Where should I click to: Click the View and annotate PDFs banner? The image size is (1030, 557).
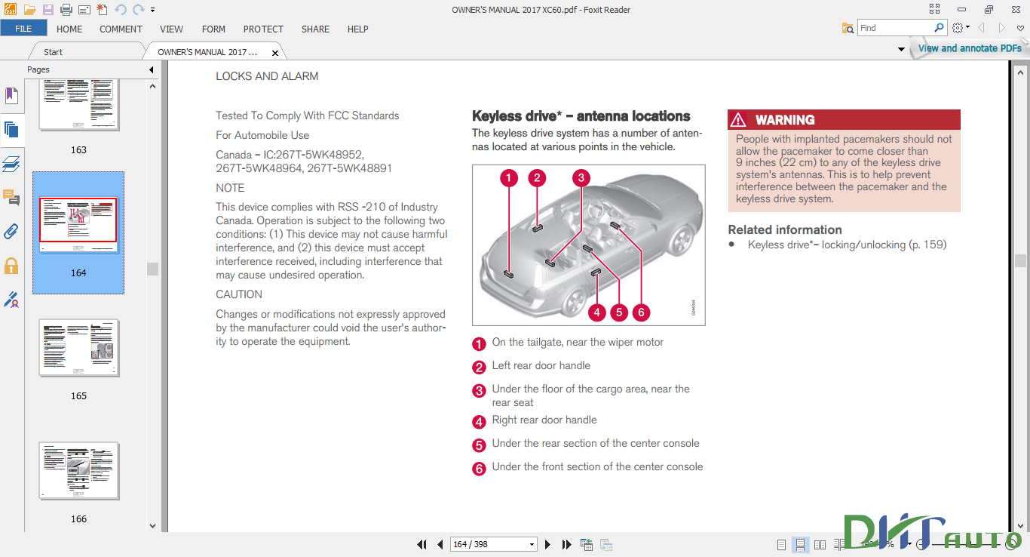[970, 48]
